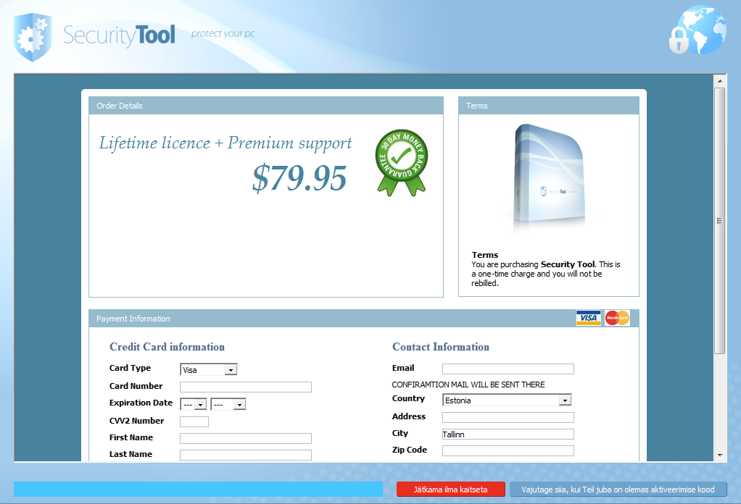Screen dimensions: 741x504
Task: Focus the Card Number input field
Action: [x=246, y=387]
